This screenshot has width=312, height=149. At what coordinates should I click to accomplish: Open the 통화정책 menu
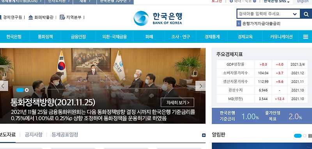pyautogui.click(x=45, y=37)
